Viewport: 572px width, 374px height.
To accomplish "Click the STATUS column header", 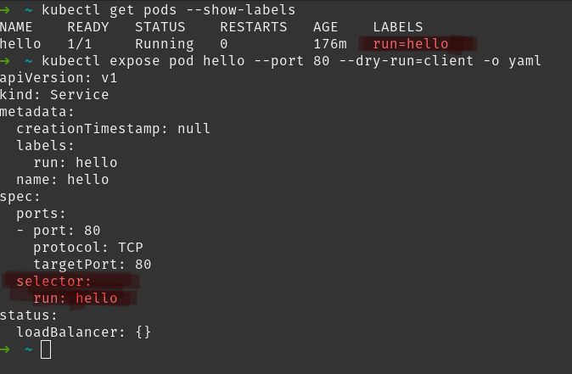I will [160, 26].
